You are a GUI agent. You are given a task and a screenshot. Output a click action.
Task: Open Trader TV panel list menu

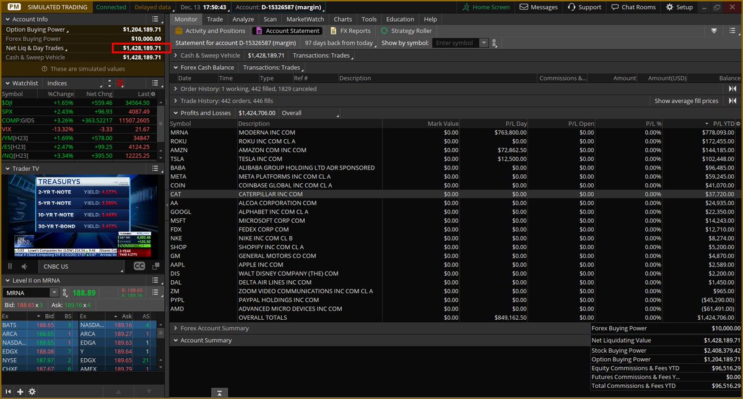pos(154,168)
